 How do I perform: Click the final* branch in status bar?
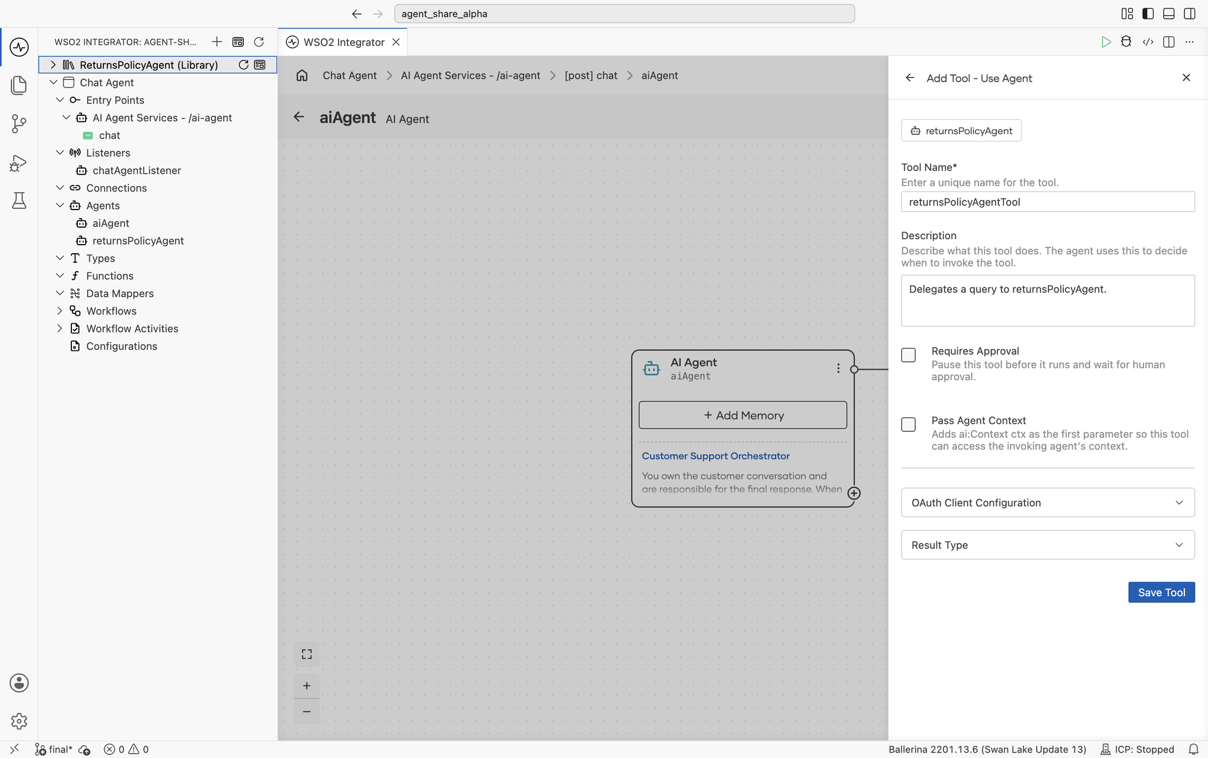[54, 749]
